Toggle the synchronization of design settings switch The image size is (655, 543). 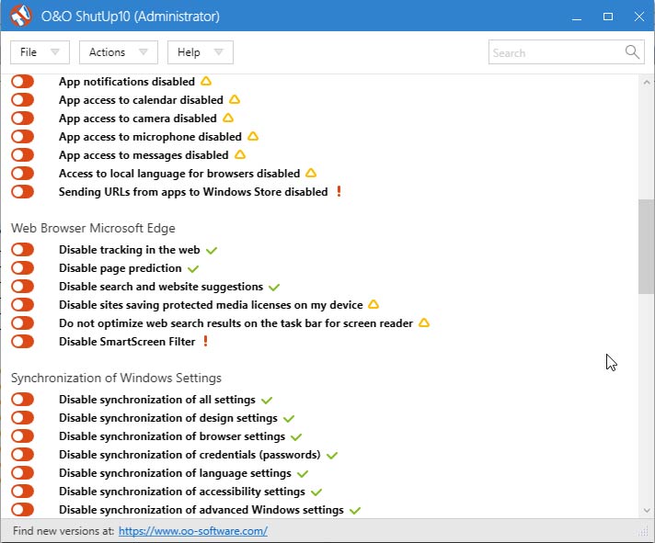pos(23,417)
